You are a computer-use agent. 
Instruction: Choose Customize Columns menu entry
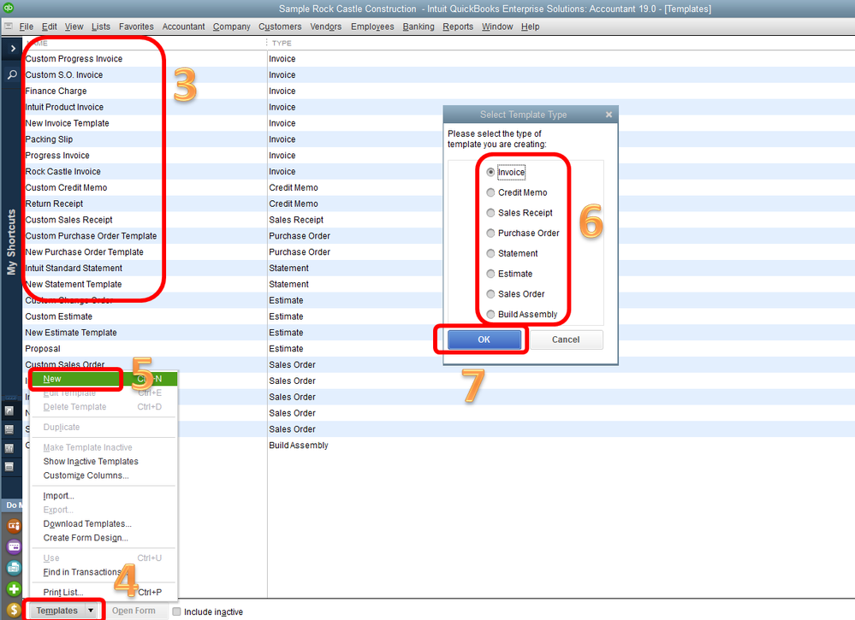(103, 475)
